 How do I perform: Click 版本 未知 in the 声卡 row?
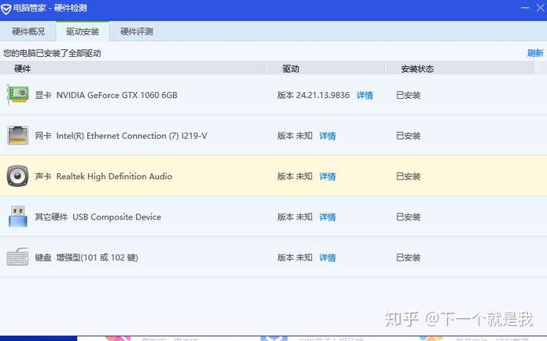295,176
